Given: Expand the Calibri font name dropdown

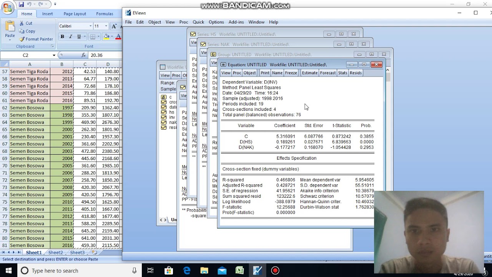Looking at the screenshot, I should click(x=91, y=26).
